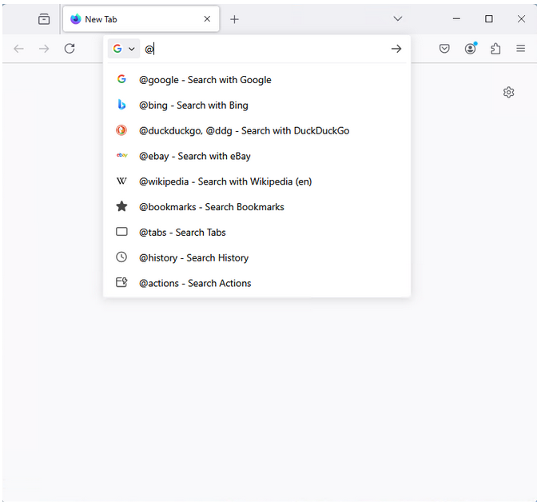This screenshot has width=537, height=502.
Task: Pick @ebay - Search with eBay
Action: [195, 157]
